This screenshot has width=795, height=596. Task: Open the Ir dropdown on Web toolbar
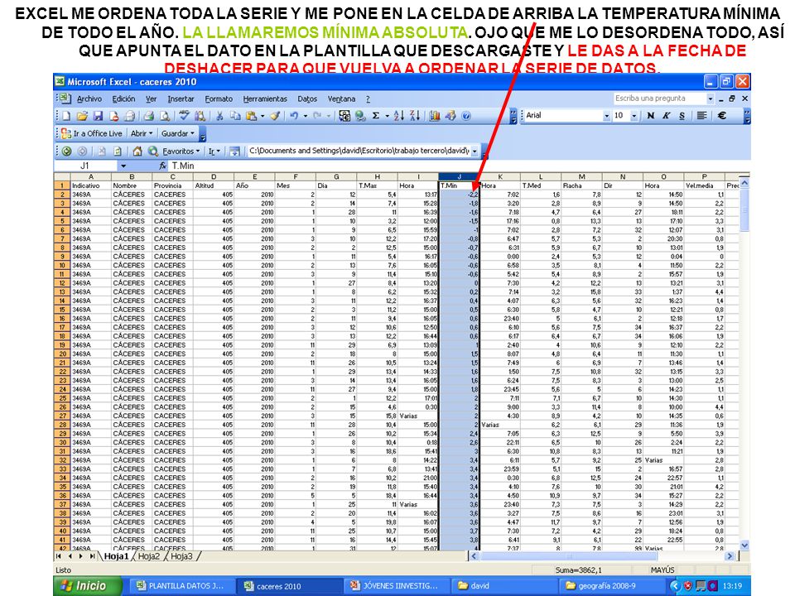[x=214, y=151]
